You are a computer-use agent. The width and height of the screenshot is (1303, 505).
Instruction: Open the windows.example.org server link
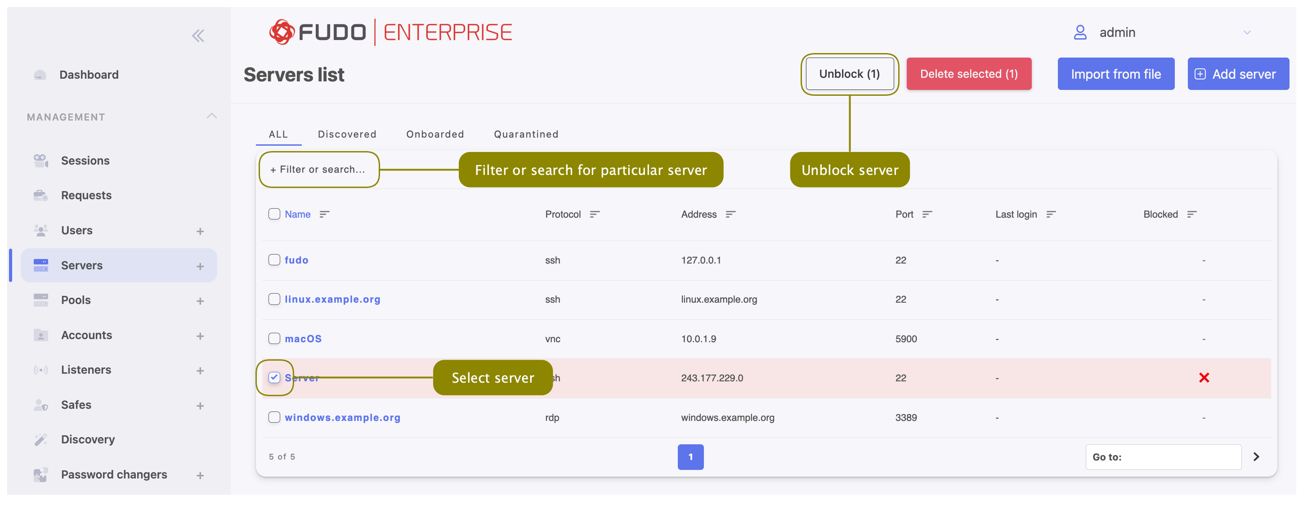[x=342, y=418]
